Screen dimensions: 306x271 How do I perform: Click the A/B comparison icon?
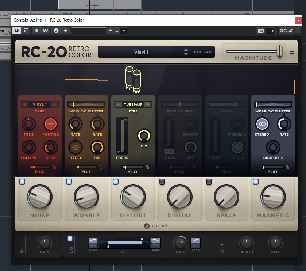56,31
